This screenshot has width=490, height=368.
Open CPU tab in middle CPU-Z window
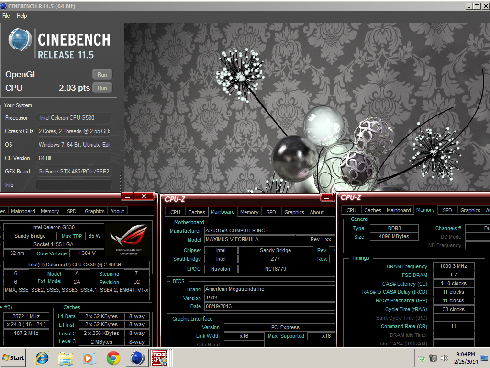(175, 212)
